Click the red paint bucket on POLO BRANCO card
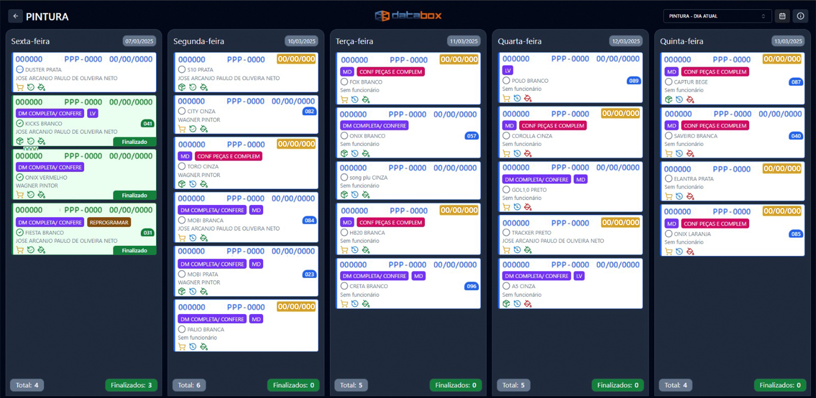 [528, 98]
